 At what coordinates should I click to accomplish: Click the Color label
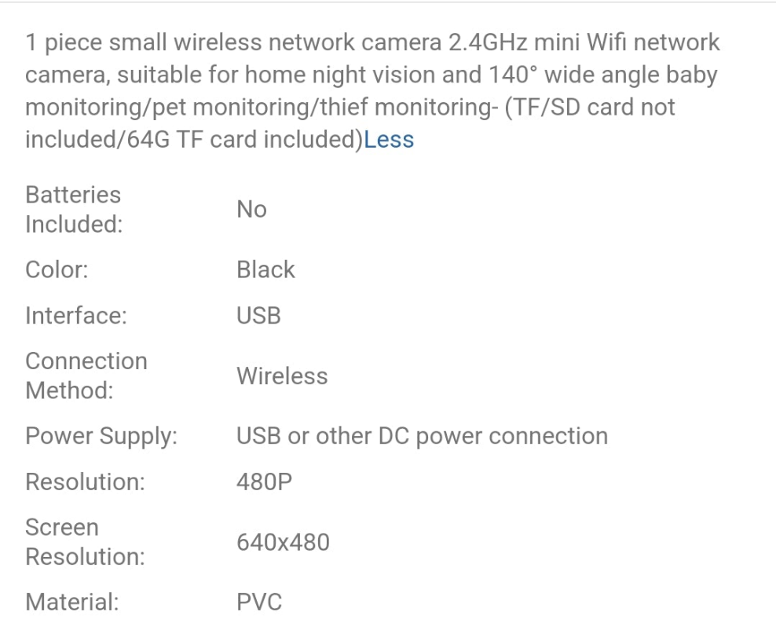57,269
